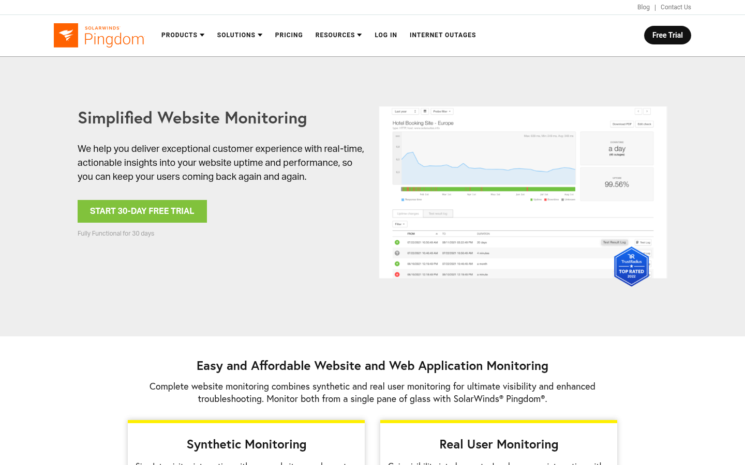
Task: Expand the Solutions dropdown menu
Action: click(240, 35)
